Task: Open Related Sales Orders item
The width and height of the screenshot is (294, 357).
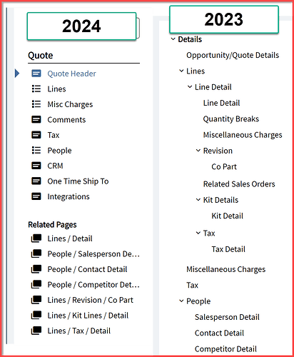Action: click(239, 184)
